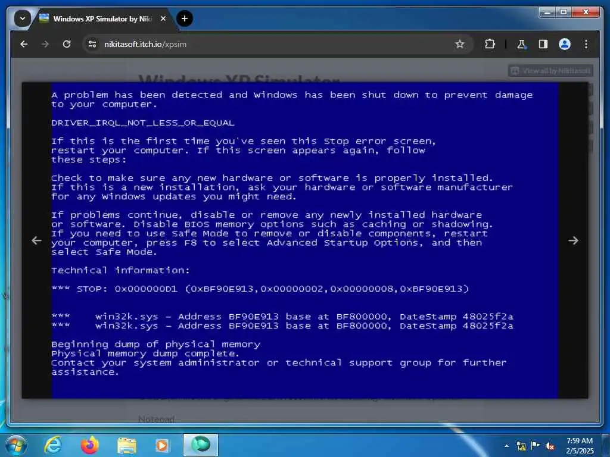Viewport: 610px width, 457px height.
Task: Toggle the browser side panel
Action: point(543,44)
